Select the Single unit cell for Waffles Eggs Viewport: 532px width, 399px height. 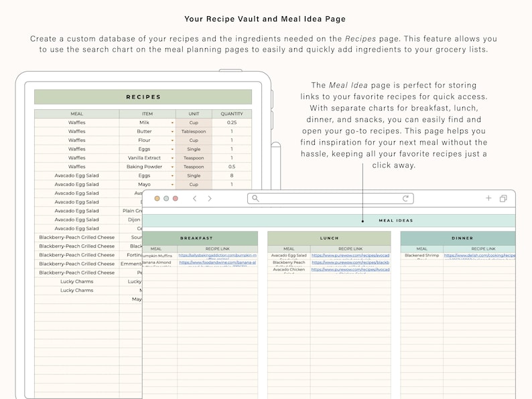point(194,149)
